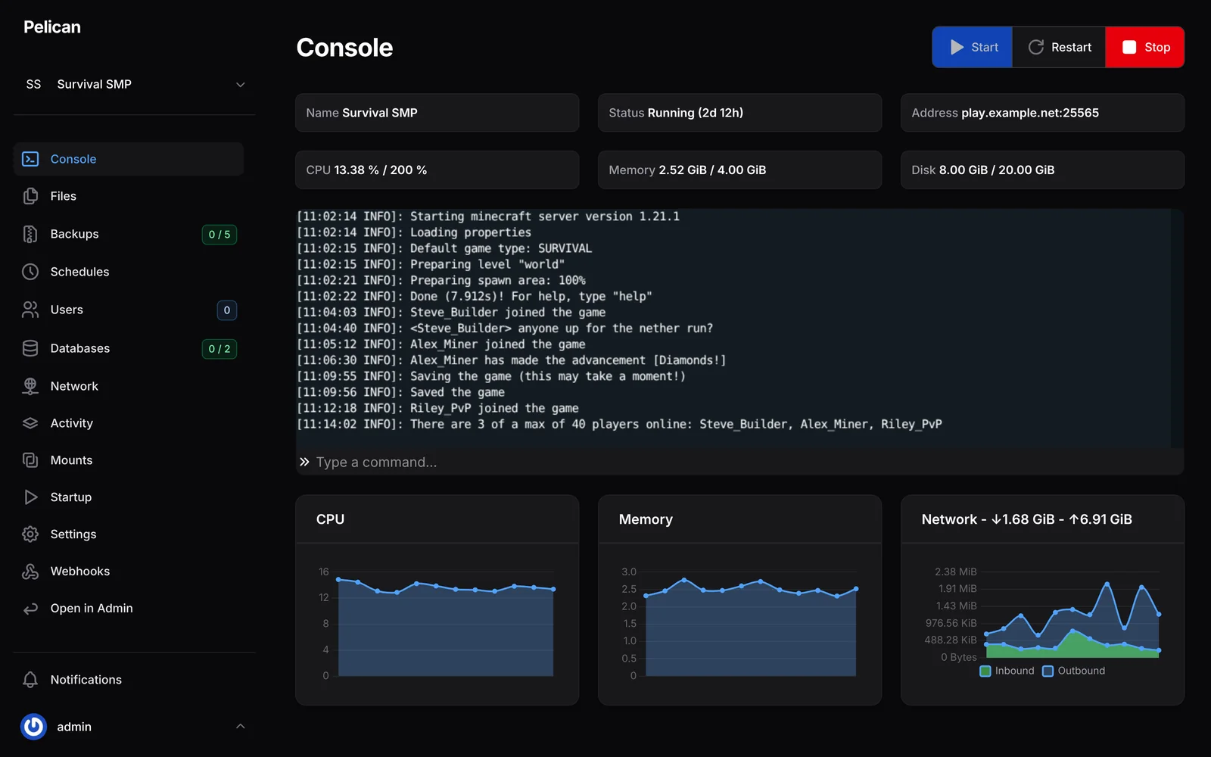Click the Status Running (2d 12h) card

(x=739, y=113)
